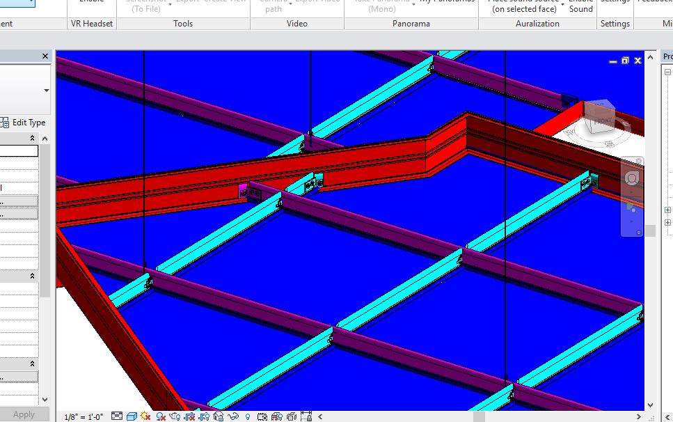The width and height of the screenshot is (673, 422).
Task: Toggle Show Crop Region icon
Action: [204, 416]
